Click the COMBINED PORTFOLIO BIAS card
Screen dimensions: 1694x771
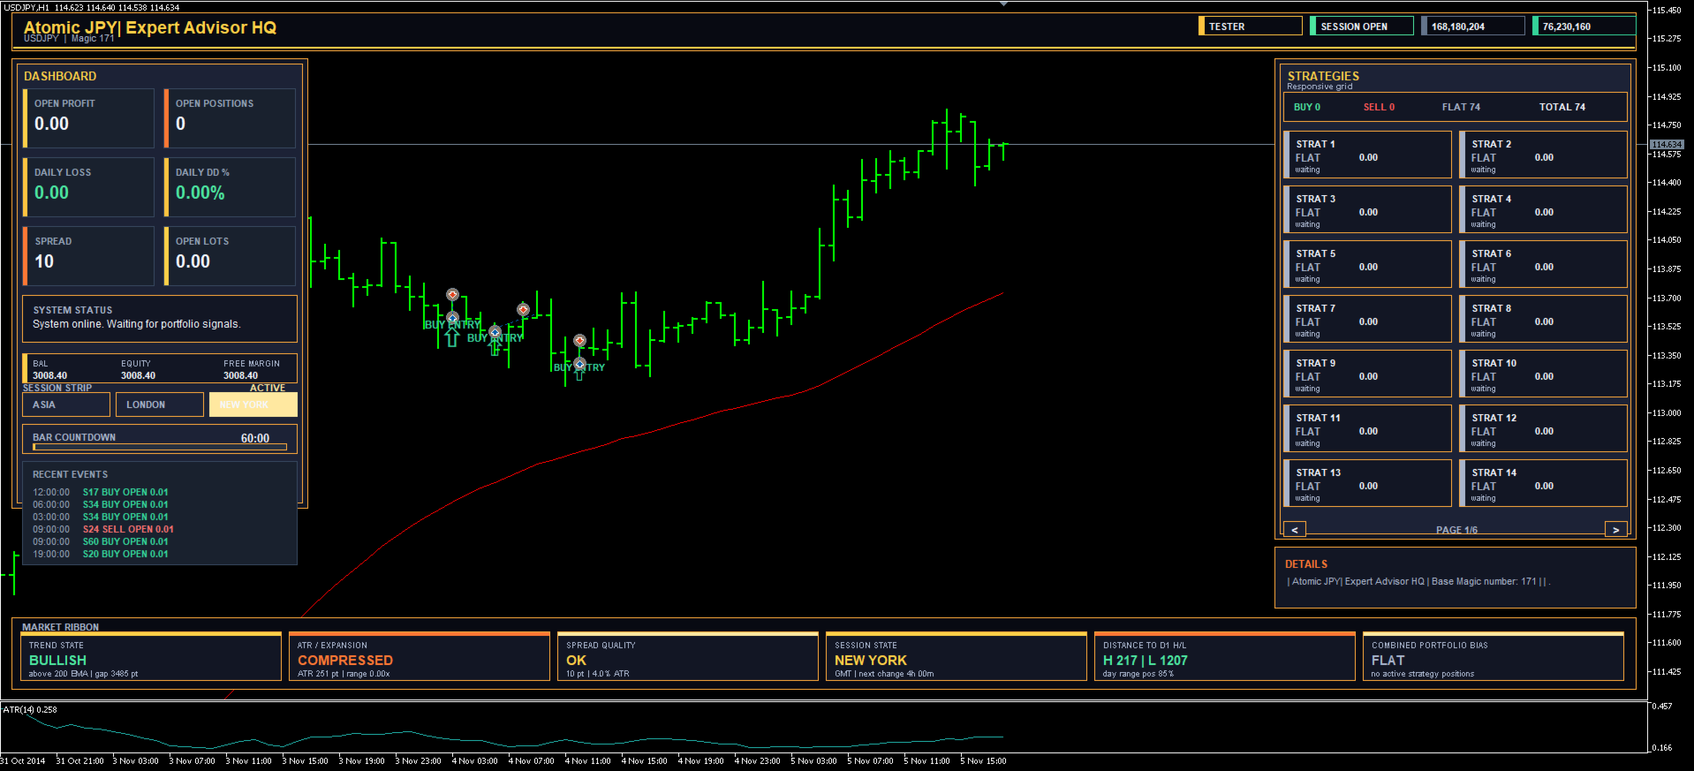[x=1494, y=656]
